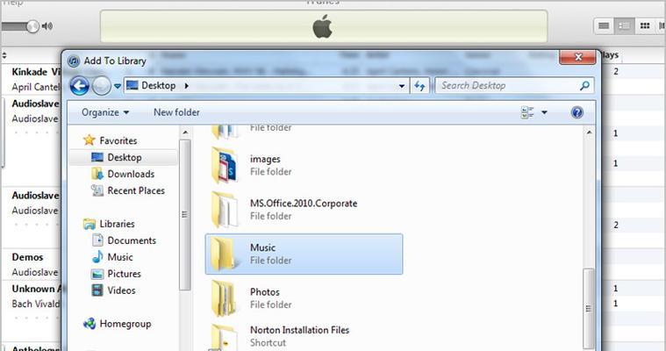Open the view options dropdown arrow
The image size is (666, 351).
point(544,112)
